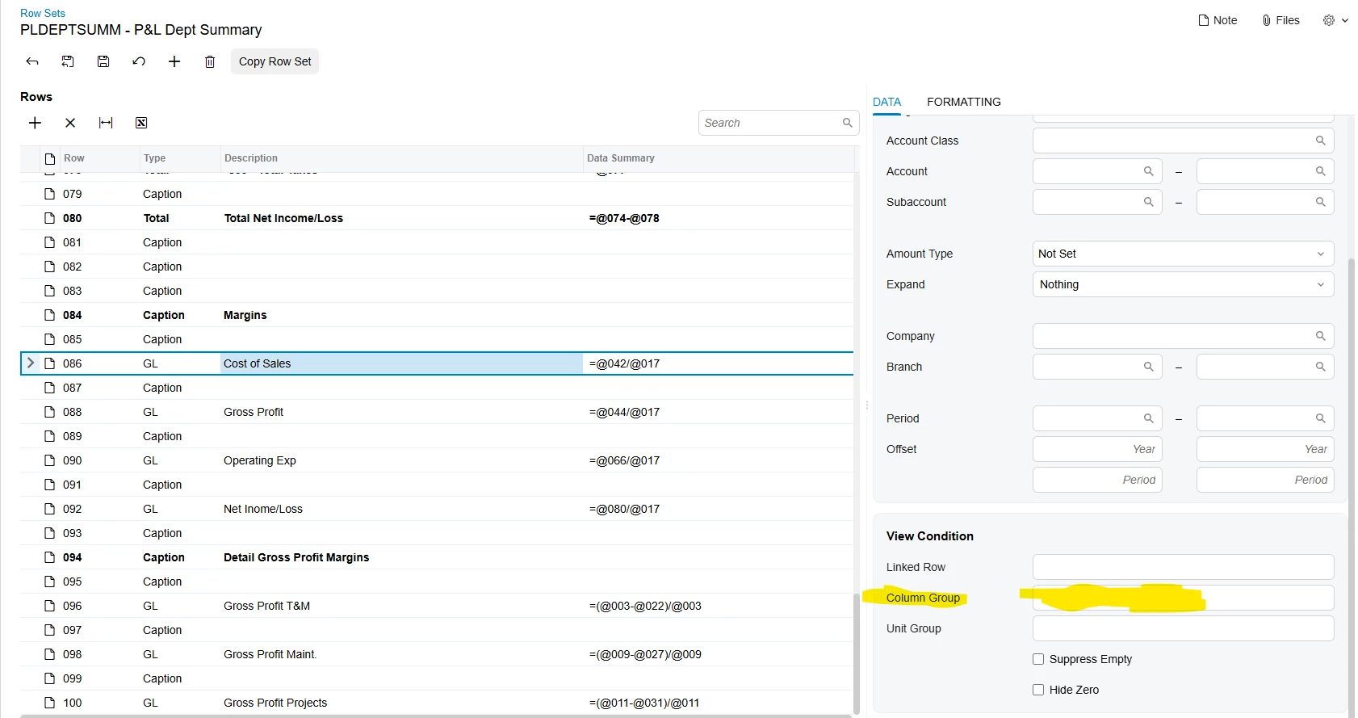Click the =@042/@017 data summary cell

click(x=718, y=363)
